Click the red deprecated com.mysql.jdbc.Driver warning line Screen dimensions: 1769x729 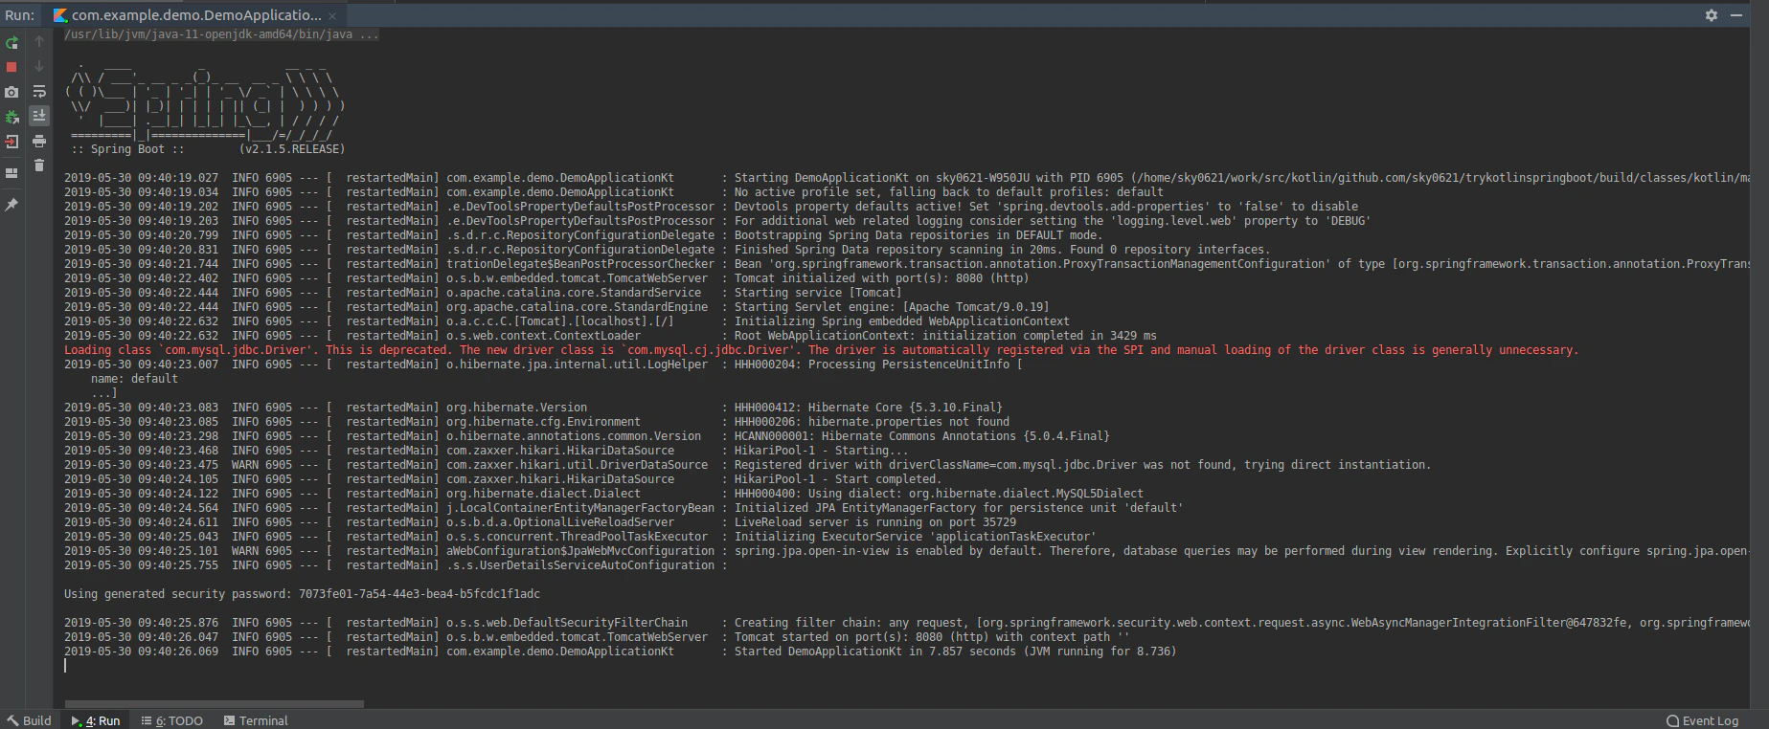(x=821, y=350)
